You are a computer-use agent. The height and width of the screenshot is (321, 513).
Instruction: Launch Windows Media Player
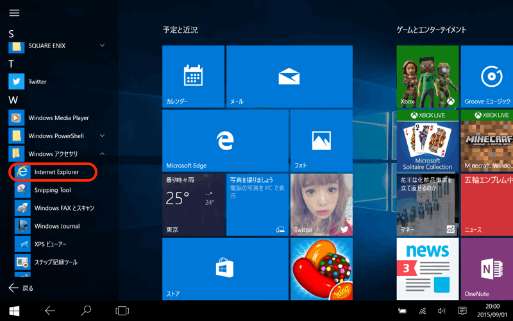tap(58, 118)
